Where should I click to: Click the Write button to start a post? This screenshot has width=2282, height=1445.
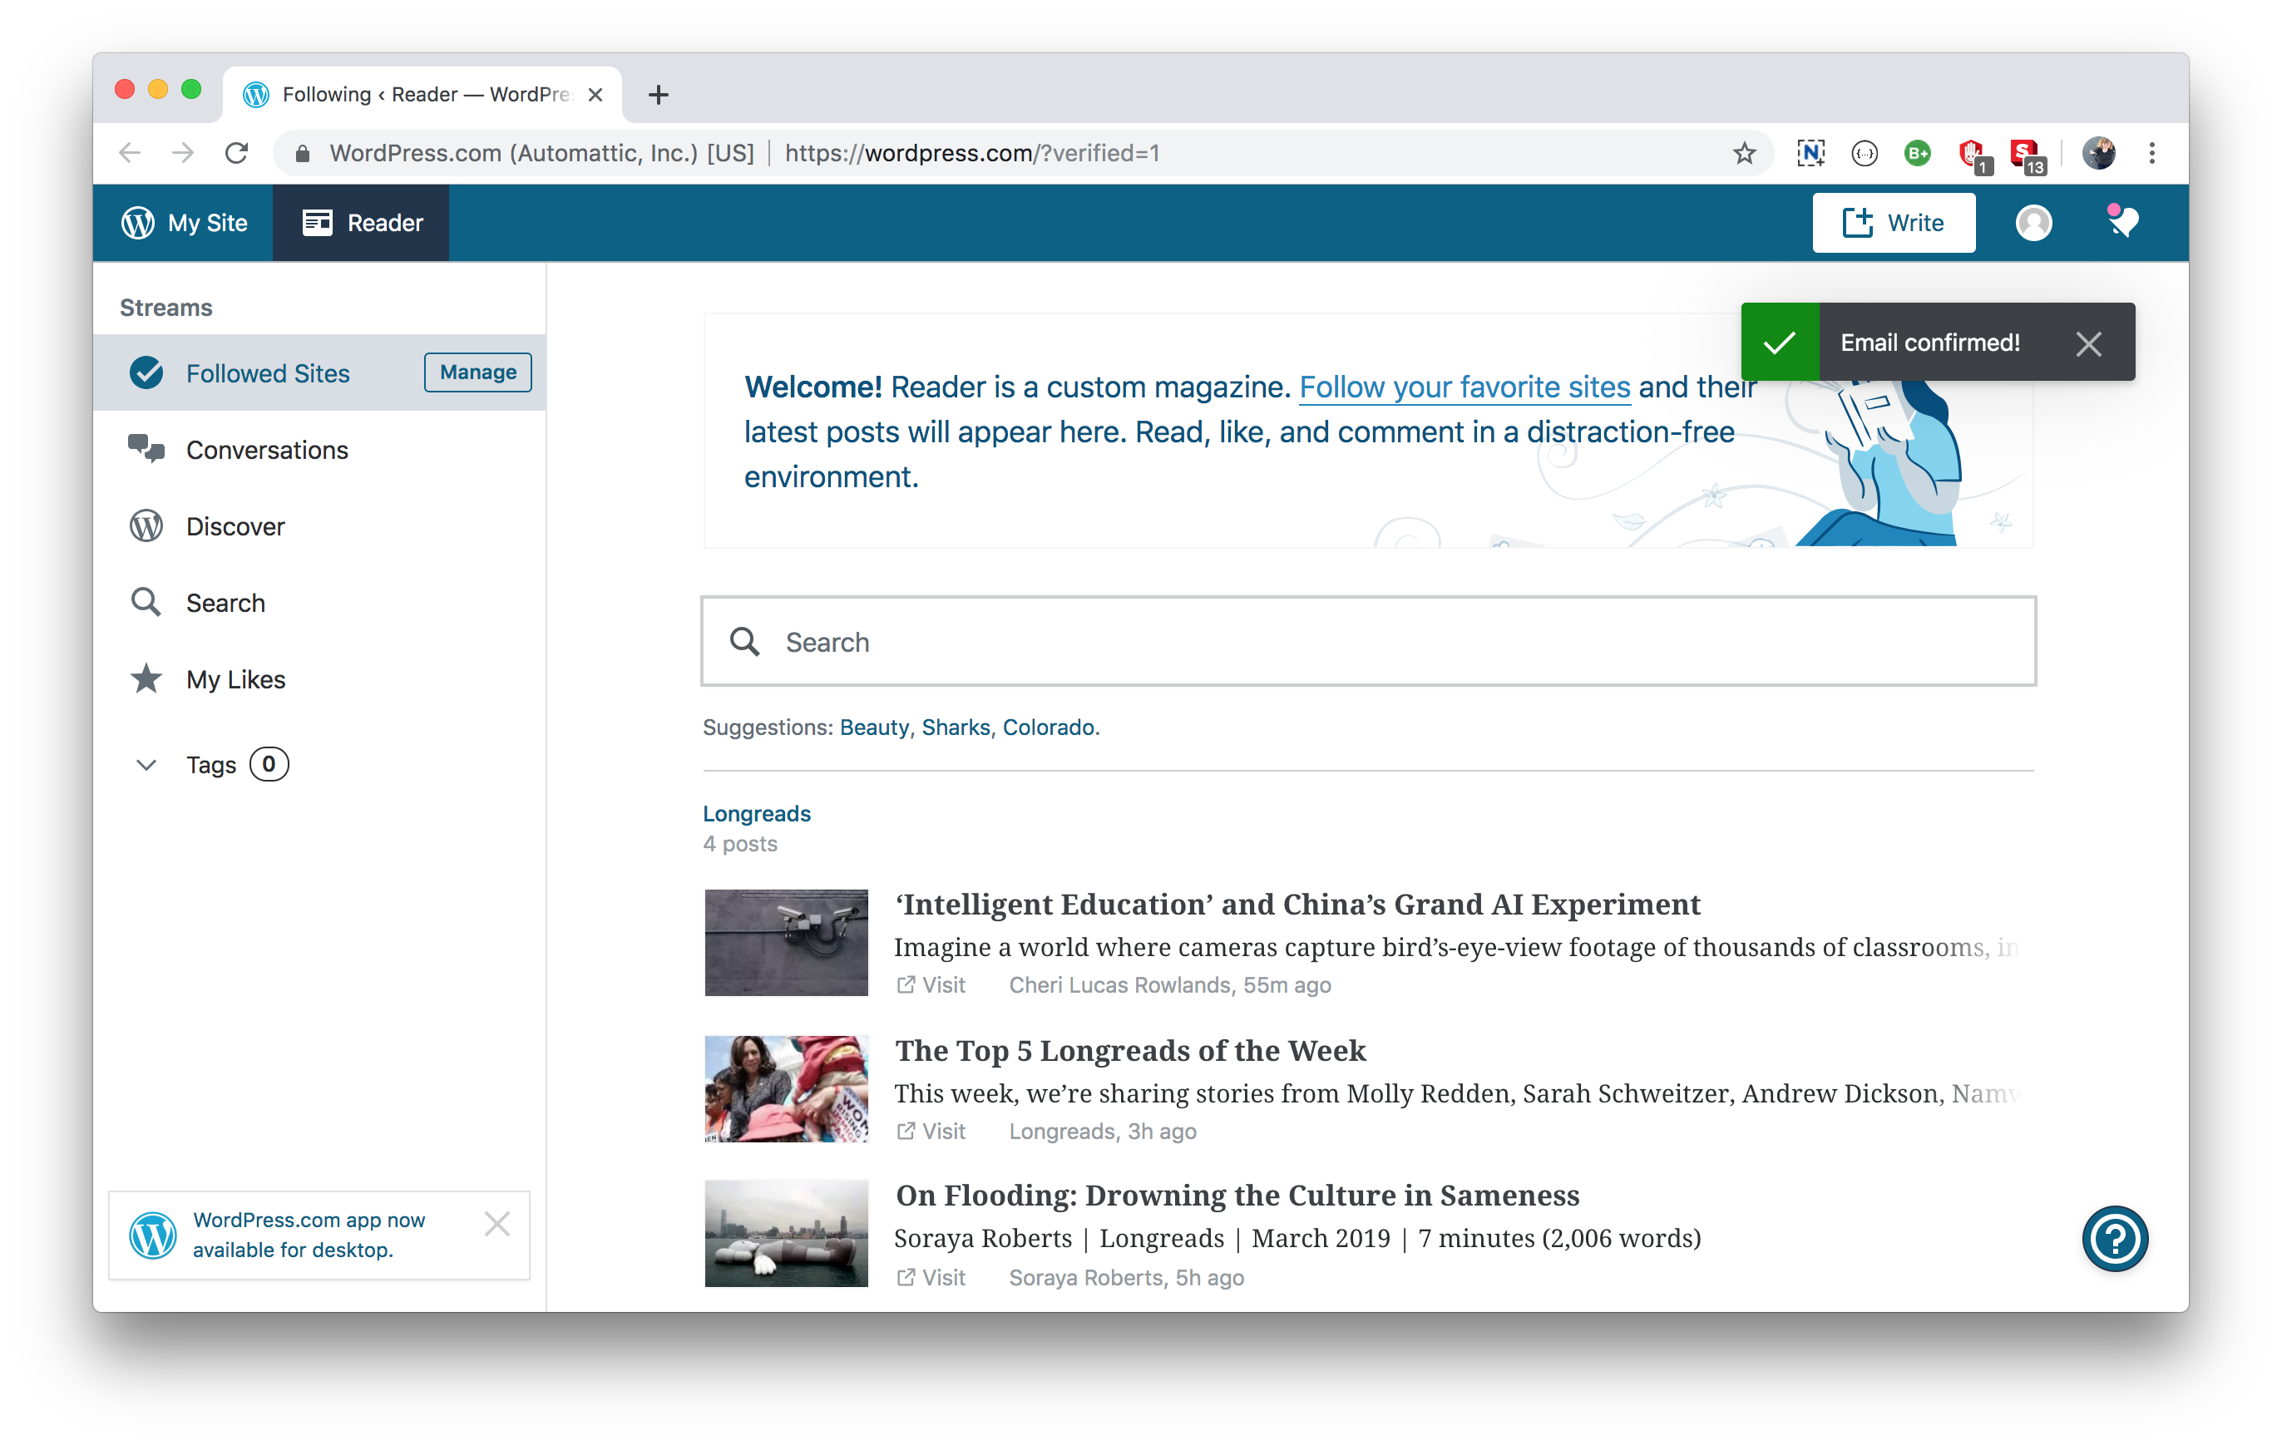pyautogui.click(x=1893, y=223)
